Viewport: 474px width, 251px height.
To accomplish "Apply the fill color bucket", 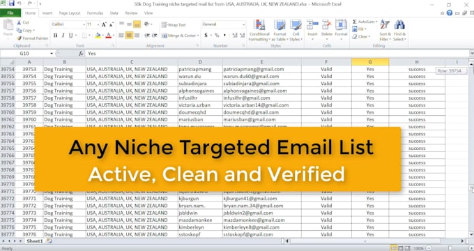I will click(98, 36).
